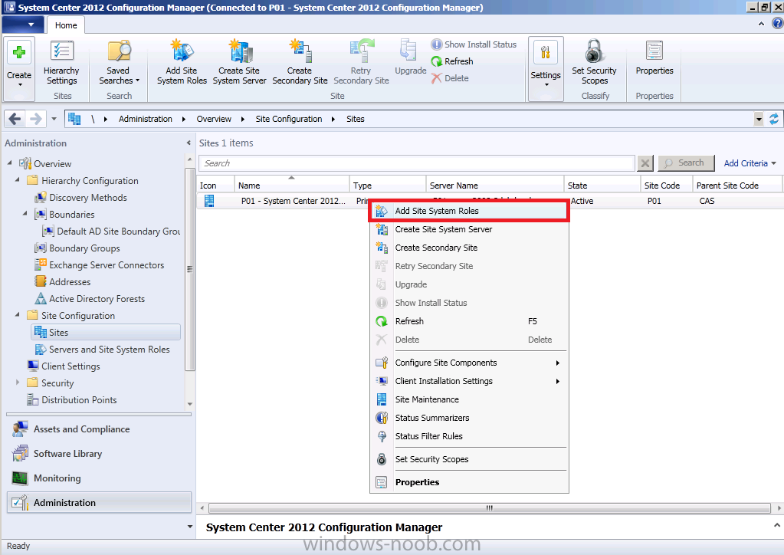Click the Search button
This screenshot has height=555, width=784.
pos(685,163)
